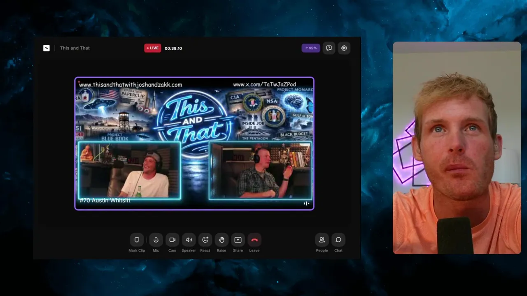The image size is (527, 296).
Task: Click the app logo icon top left
Action: [47, 48]
